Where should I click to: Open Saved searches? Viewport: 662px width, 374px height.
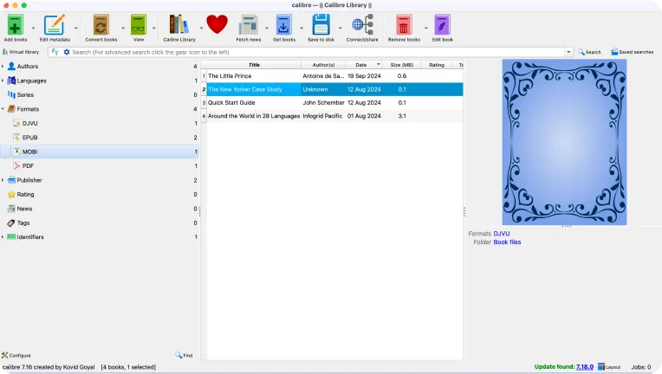click(x=632, y=52)
